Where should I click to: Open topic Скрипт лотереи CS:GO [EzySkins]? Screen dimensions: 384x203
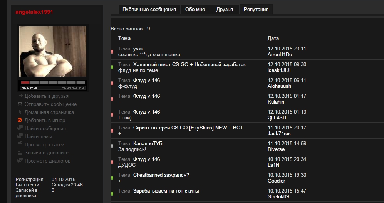pos(188,128)
